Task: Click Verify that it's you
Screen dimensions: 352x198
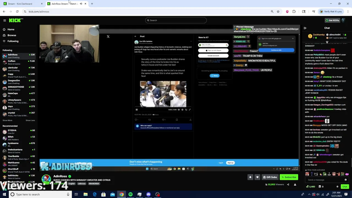Action: pyautogui.click(x=331, y=12)
